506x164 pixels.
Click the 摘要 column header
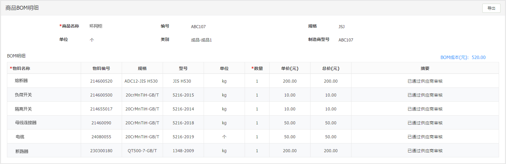(425, 68)
